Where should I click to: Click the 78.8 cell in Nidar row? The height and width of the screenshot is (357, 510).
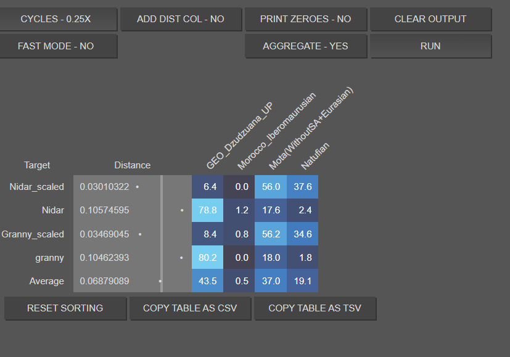[207, 210]
